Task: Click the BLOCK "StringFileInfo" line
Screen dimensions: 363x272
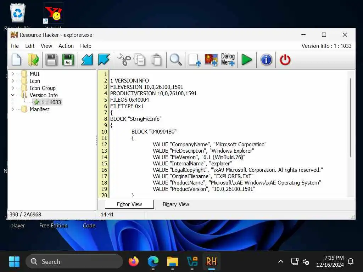Action: click(136, 119)
